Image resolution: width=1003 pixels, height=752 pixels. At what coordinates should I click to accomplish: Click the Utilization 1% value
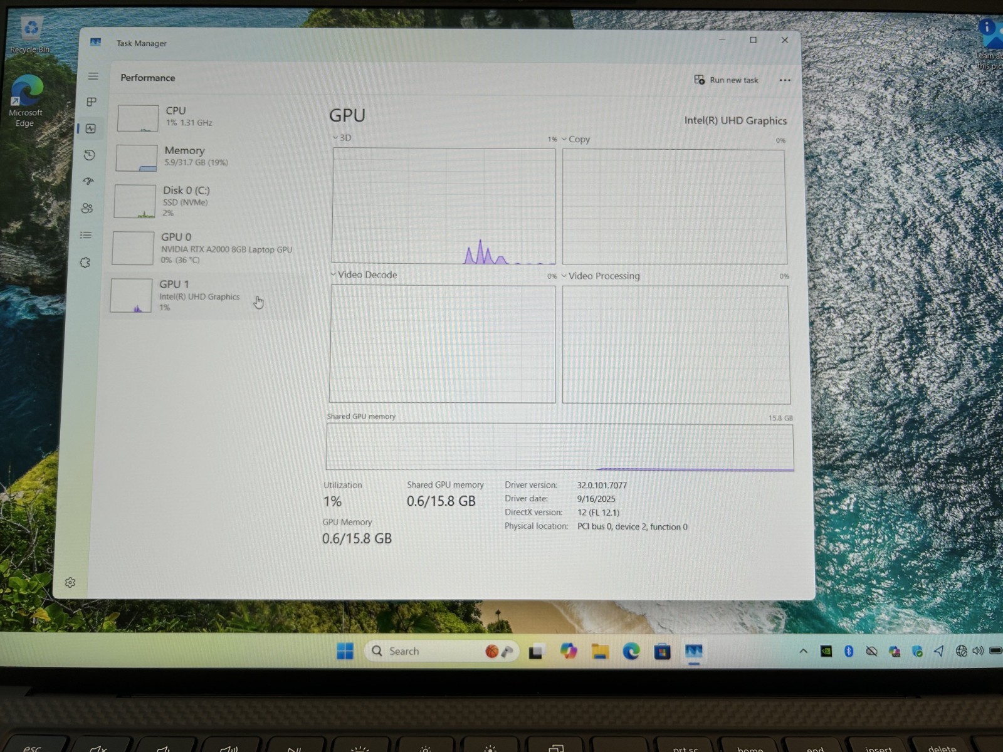pos(332,501)
